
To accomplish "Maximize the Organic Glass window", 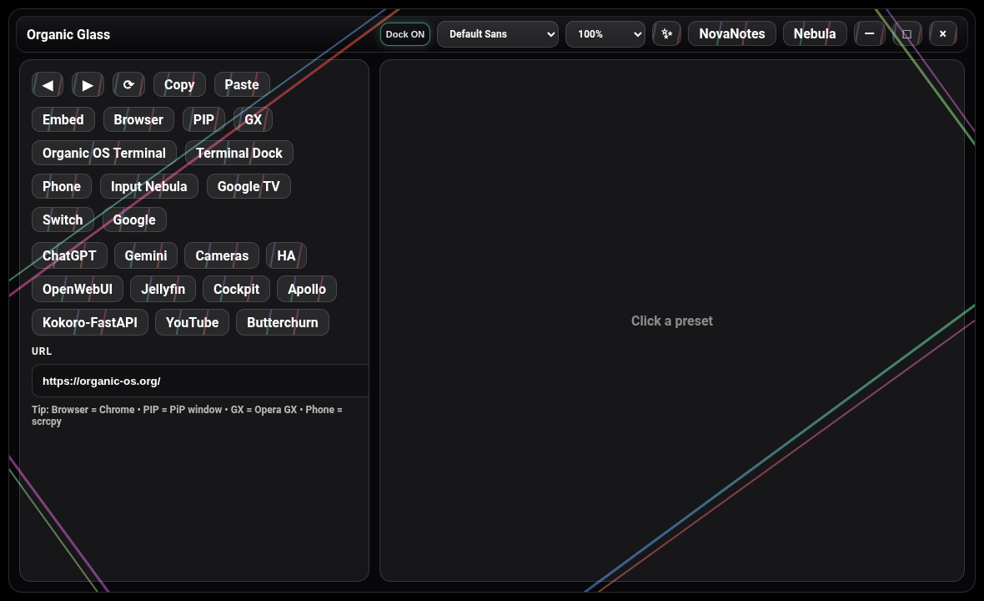I will [906, 34].
